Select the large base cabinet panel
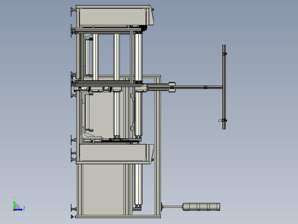The width and height of the screenshot is (298, 224). 103,189
